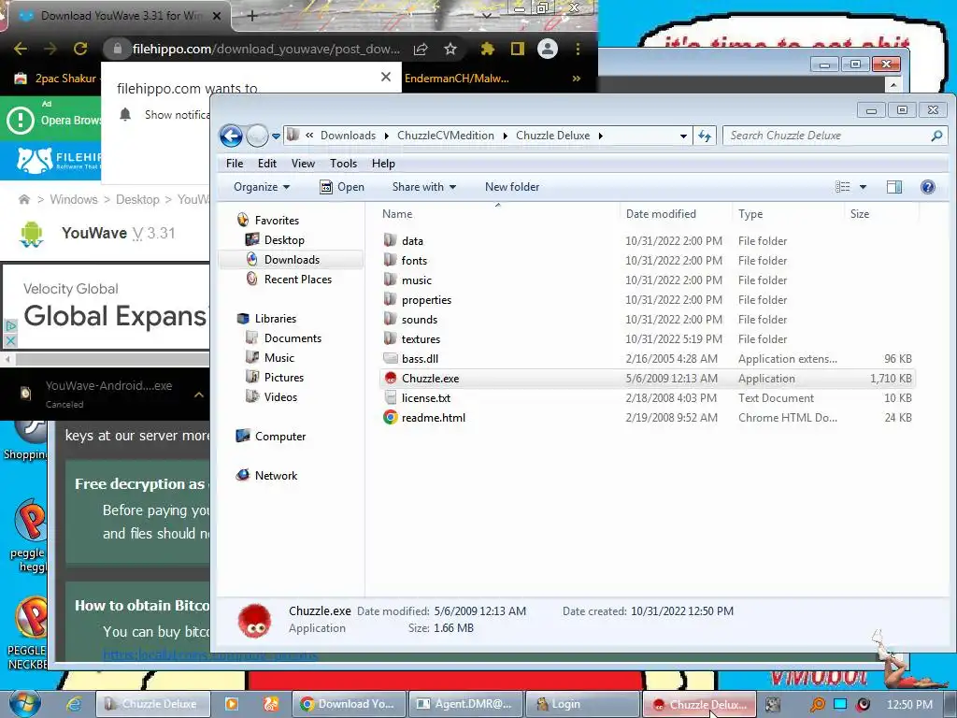The width and height of the screenshot is (957, 718).
Task: Go back in Chrome browser
Action: coord(21,49)
